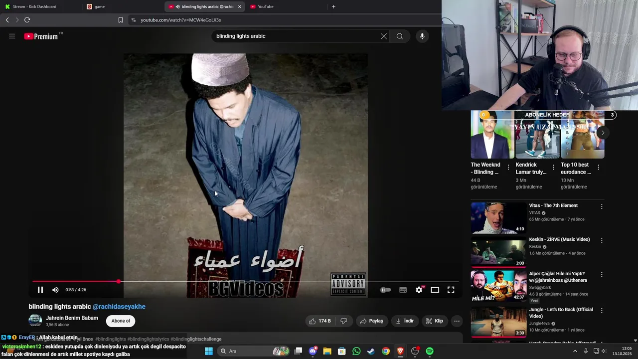Click the #blindinglights hashtag

tap(111, 339)
